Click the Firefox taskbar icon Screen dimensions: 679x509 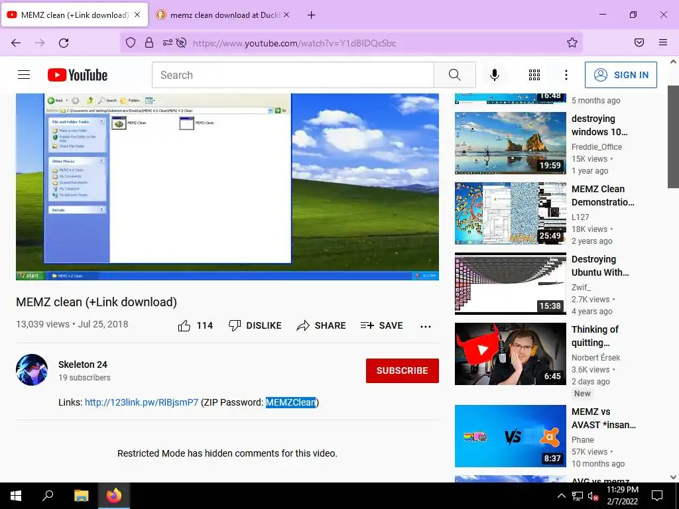[114, 496]
